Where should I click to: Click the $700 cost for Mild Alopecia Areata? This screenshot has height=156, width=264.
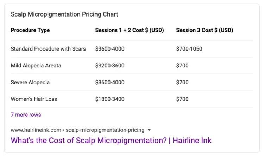182,66
